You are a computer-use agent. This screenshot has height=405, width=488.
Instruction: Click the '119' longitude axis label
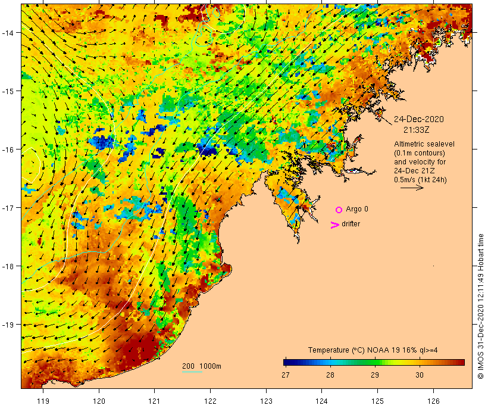[x=43, y=401]
